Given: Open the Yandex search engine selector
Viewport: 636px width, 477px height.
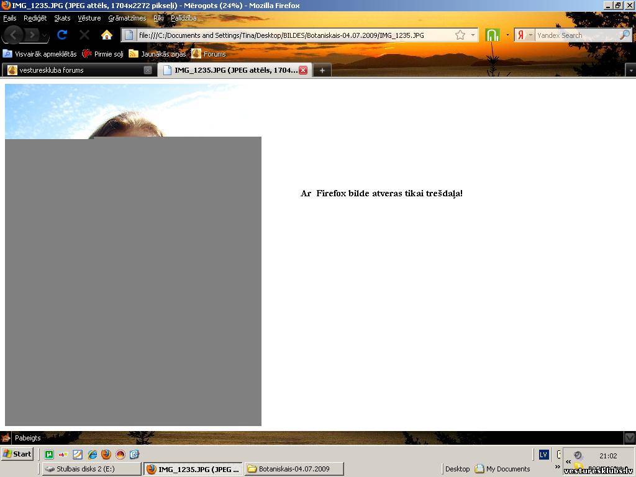Looking at the screenshot, I should (x=524, y=35).
